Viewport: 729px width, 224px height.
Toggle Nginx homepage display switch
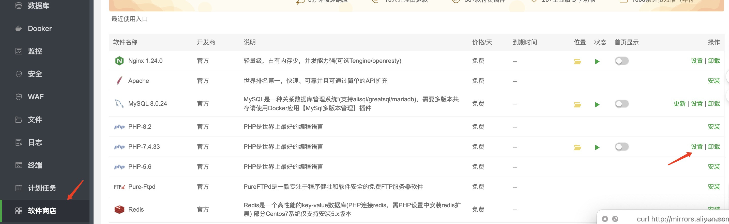(622, 61)
